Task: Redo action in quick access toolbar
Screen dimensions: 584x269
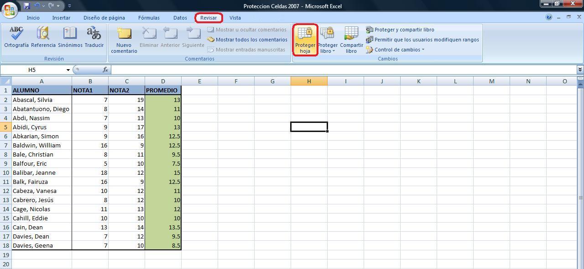Action: (x=51, y=6)
